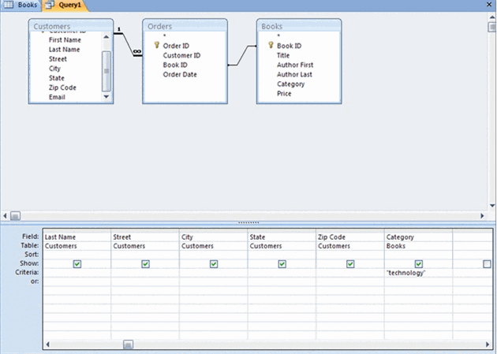497x354 pixels.
Task: Select Category field in Books table
Action: tap(290, 84)
